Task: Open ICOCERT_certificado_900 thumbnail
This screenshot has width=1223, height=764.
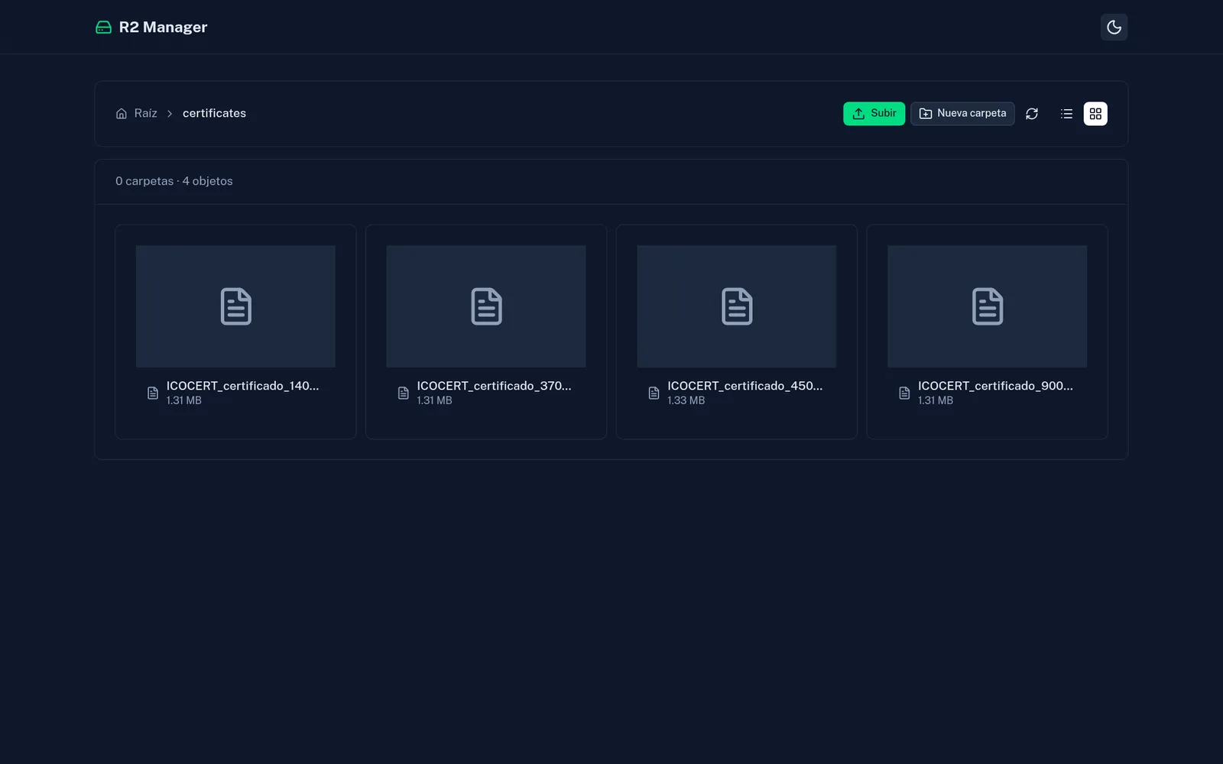Action: tap(987, 306)
